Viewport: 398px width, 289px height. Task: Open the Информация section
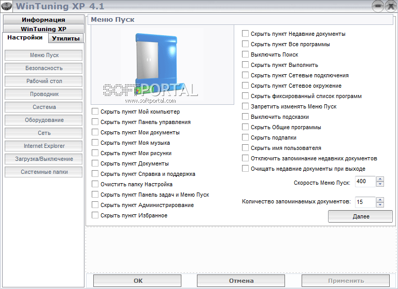coord(44,20)
